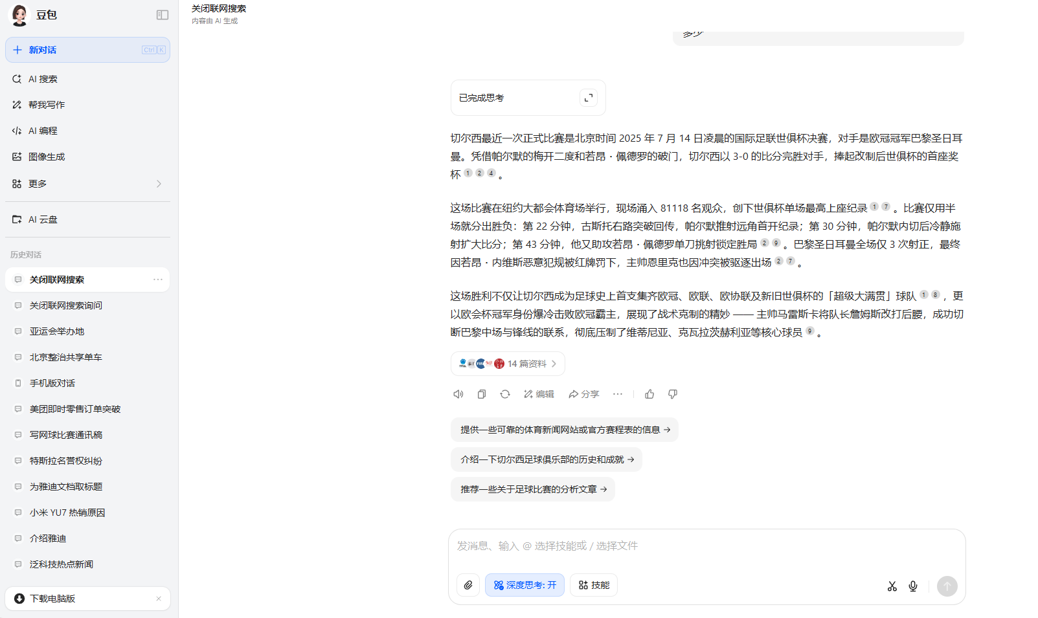The height and width of the screenshot is (618, 1038).
Task: Select history chat 手机版对话
Action: pyautogui.click(x=87, y=383)
